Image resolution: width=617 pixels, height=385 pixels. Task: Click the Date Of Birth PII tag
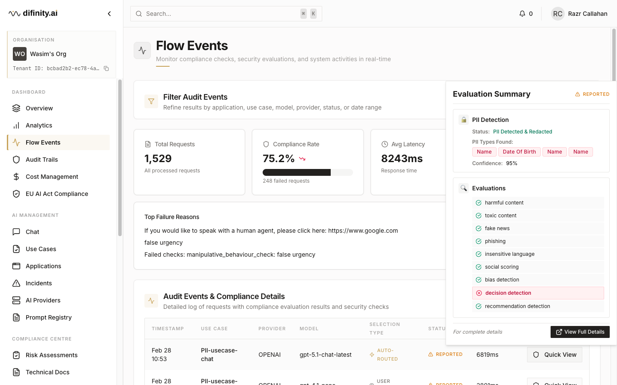pos(519,152)
